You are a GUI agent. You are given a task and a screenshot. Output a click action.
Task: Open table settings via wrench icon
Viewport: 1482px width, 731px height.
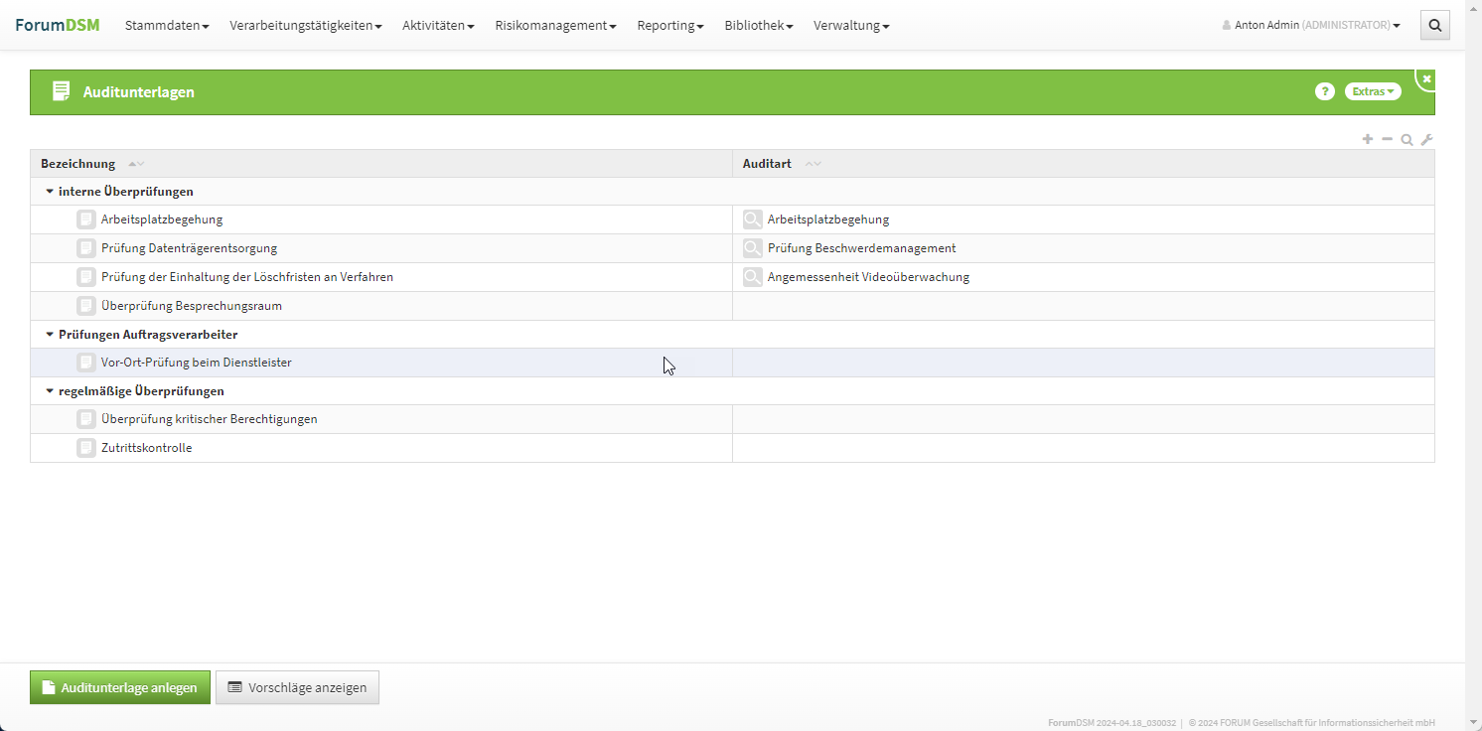[1426, 140]
